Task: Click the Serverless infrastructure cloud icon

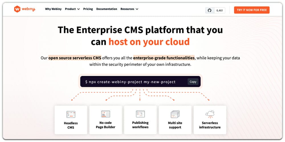Action: 210,114
